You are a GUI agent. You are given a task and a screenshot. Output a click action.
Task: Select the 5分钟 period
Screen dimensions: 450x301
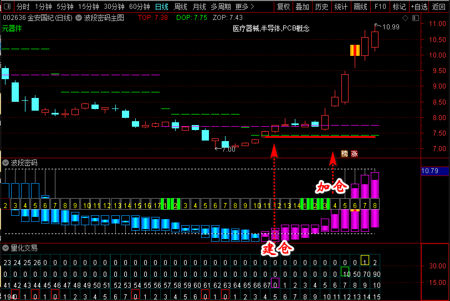click(x=65, y=7)
